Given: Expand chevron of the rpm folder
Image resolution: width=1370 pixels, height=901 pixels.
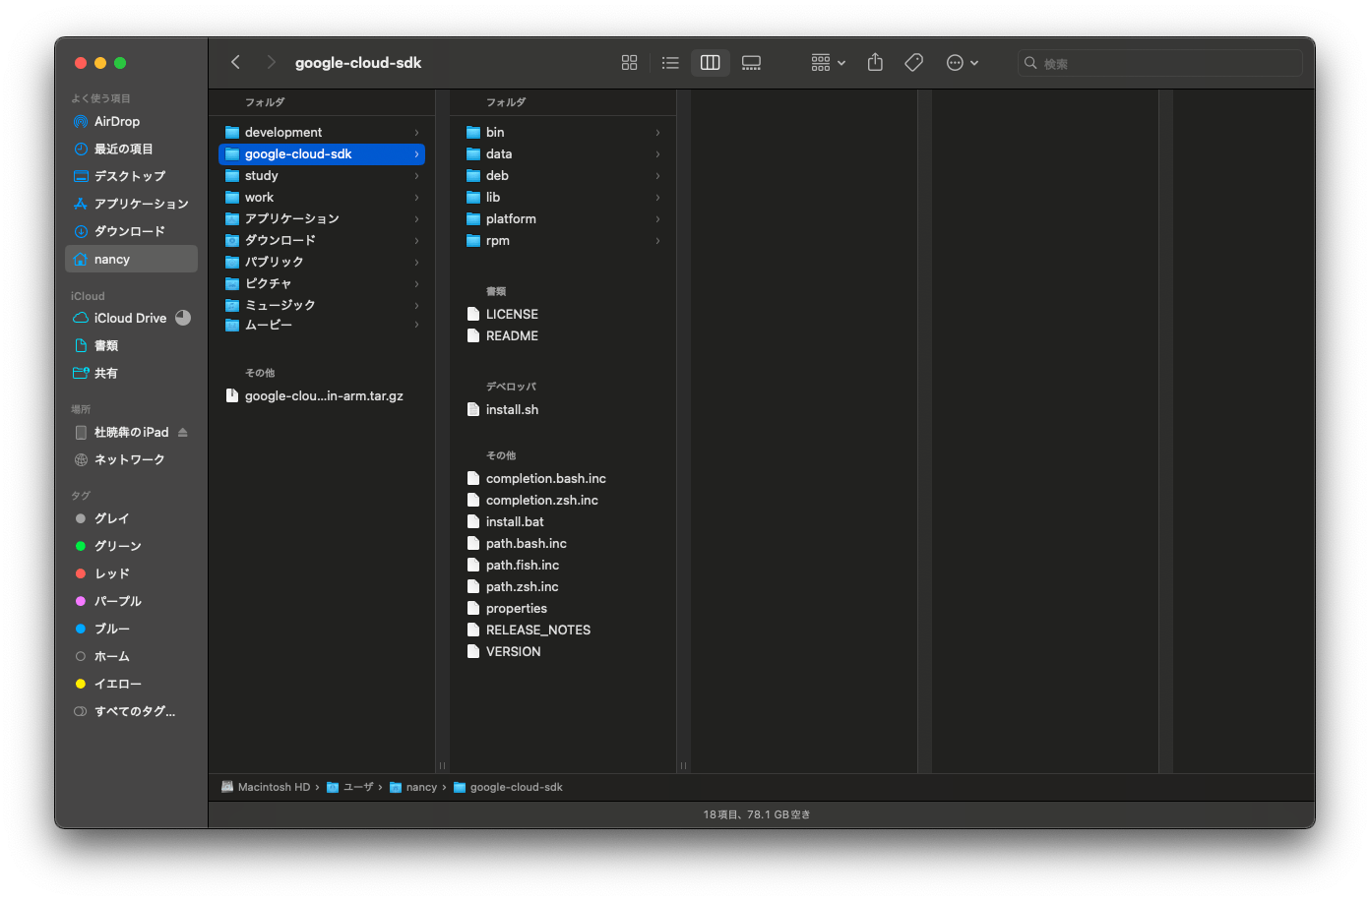Looking at the screenshot, I should 657,241.
